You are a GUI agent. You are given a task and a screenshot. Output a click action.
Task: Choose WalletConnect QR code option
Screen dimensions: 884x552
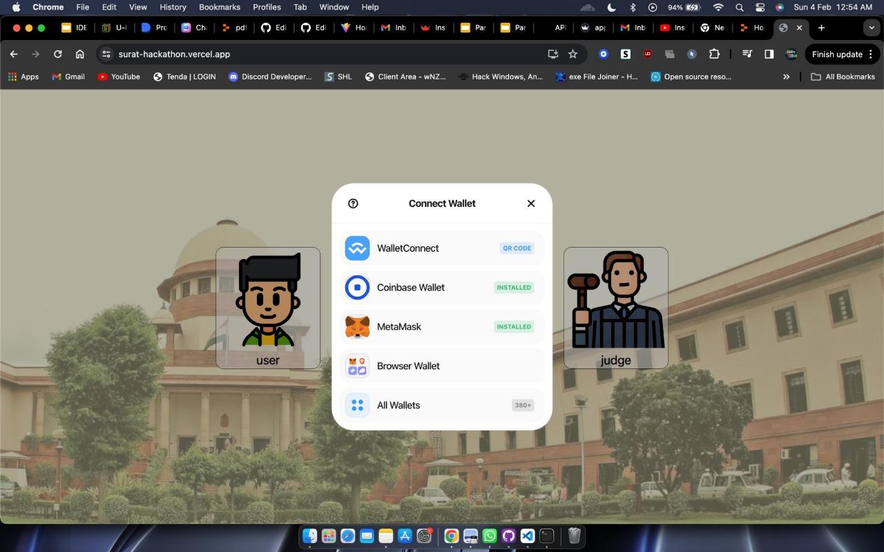tap(441, 248)
